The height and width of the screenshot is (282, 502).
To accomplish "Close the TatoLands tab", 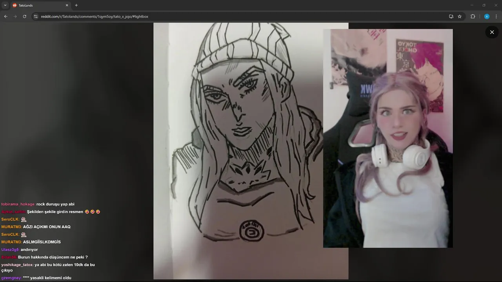I will pyautogui.click(x=67, y=5).
